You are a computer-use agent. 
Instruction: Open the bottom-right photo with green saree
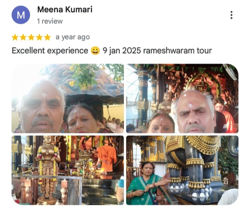coord(182,170)
